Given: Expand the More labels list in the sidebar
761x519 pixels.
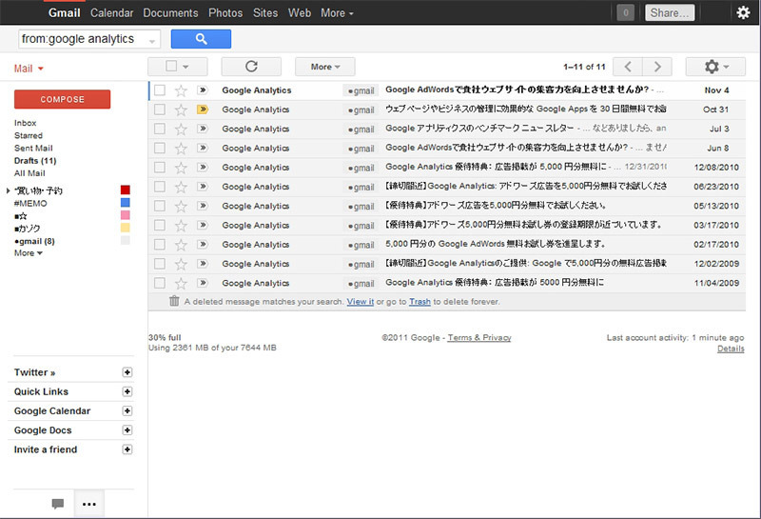Looking at the screenshot, I should click(x=29, y=253).
